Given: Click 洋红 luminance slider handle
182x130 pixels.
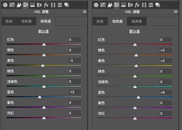Looking at the screenshot, I should point(44,118).
